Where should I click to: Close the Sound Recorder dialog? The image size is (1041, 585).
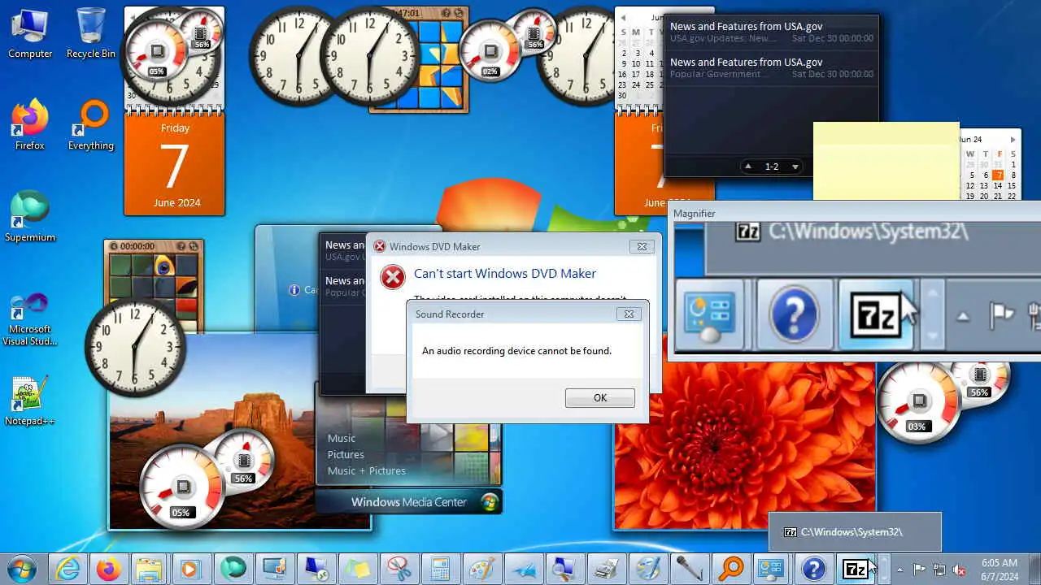click(628, 314)
